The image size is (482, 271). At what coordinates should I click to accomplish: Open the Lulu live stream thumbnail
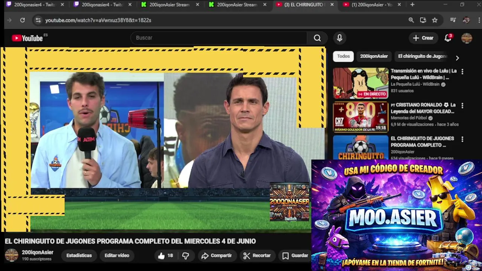(x=360, y=83)
